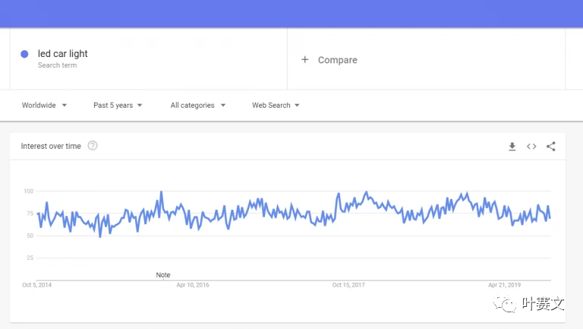The width and height of the screenshot is (583, 329).
Task: Click the WeChat logo watermark
Action: point(505,305)
